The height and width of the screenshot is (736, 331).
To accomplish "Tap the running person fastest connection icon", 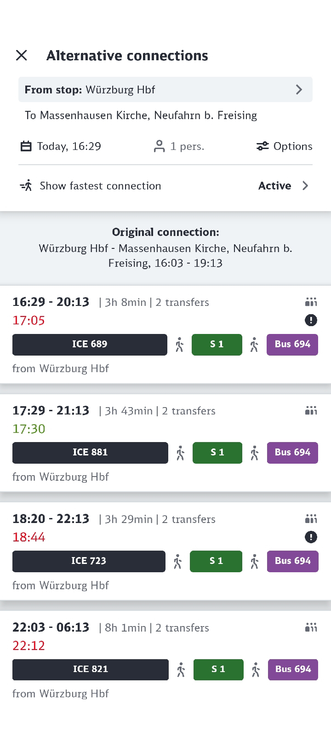I will pos(26,186).
